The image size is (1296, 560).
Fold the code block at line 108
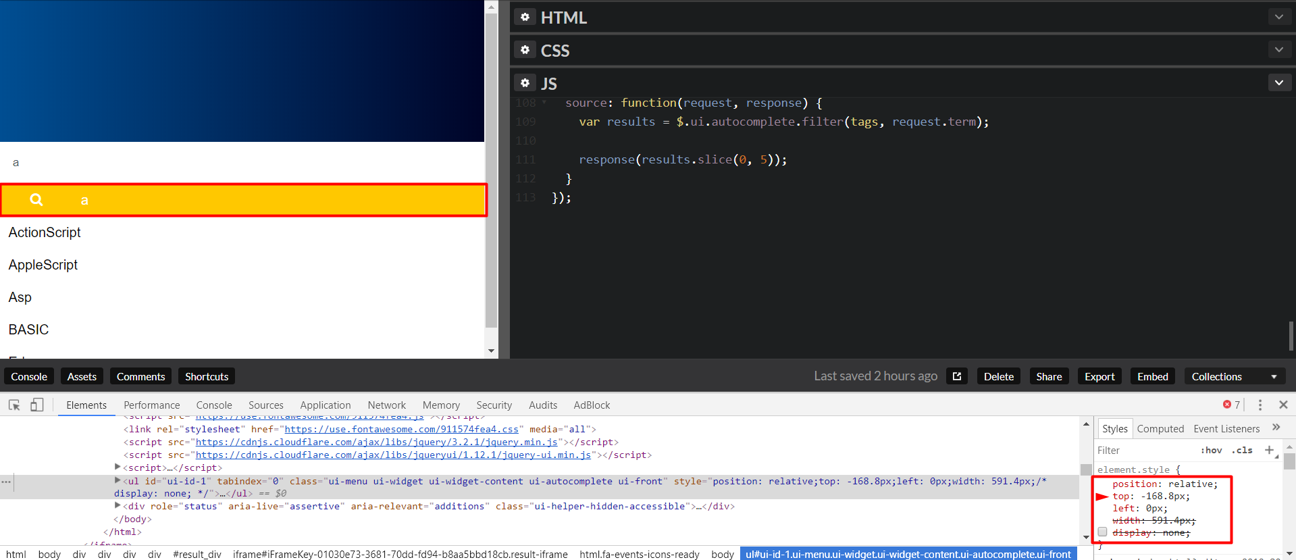pos(544,103)
